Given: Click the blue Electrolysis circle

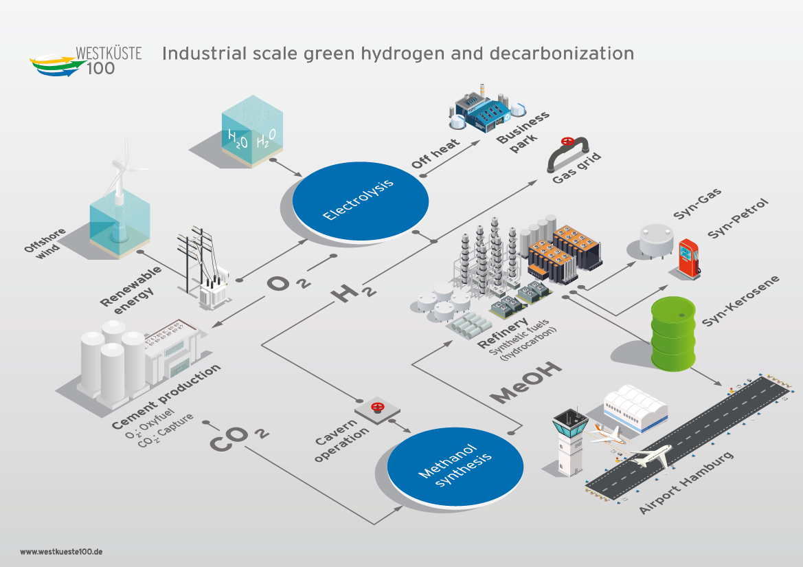Looking at the screenshot, I should pos(360,200).
